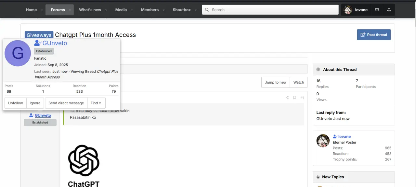Click the Trophy points 267 value
This screenshot has height=187, width=416.
point(388,159)
